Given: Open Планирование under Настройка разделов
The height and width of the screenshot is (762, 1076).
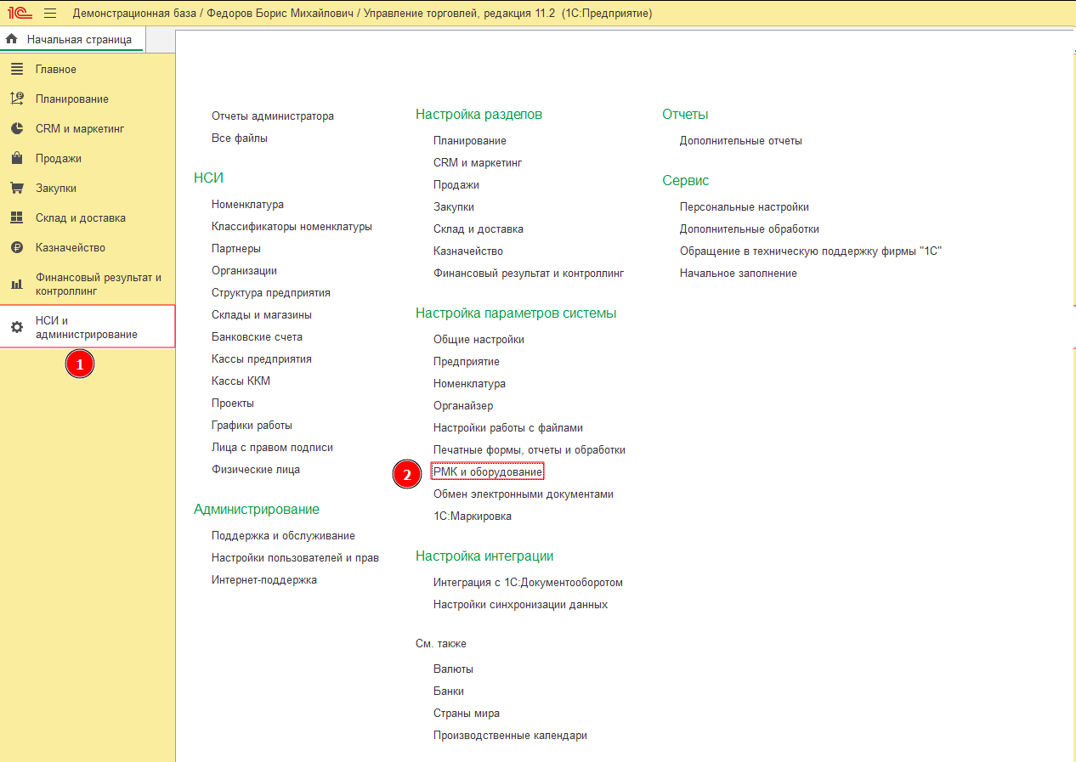Looking at the screenshot, I should click(x=470, y=141).
